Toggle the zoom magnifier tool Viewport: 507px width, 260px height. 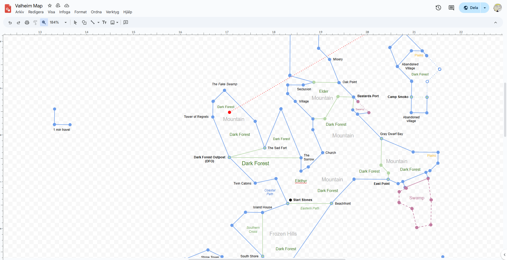44,23
